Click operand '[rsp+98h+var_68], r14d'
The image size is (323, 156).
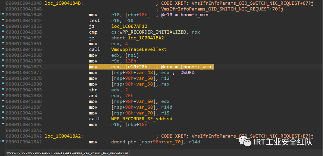(x=141, y=107)
